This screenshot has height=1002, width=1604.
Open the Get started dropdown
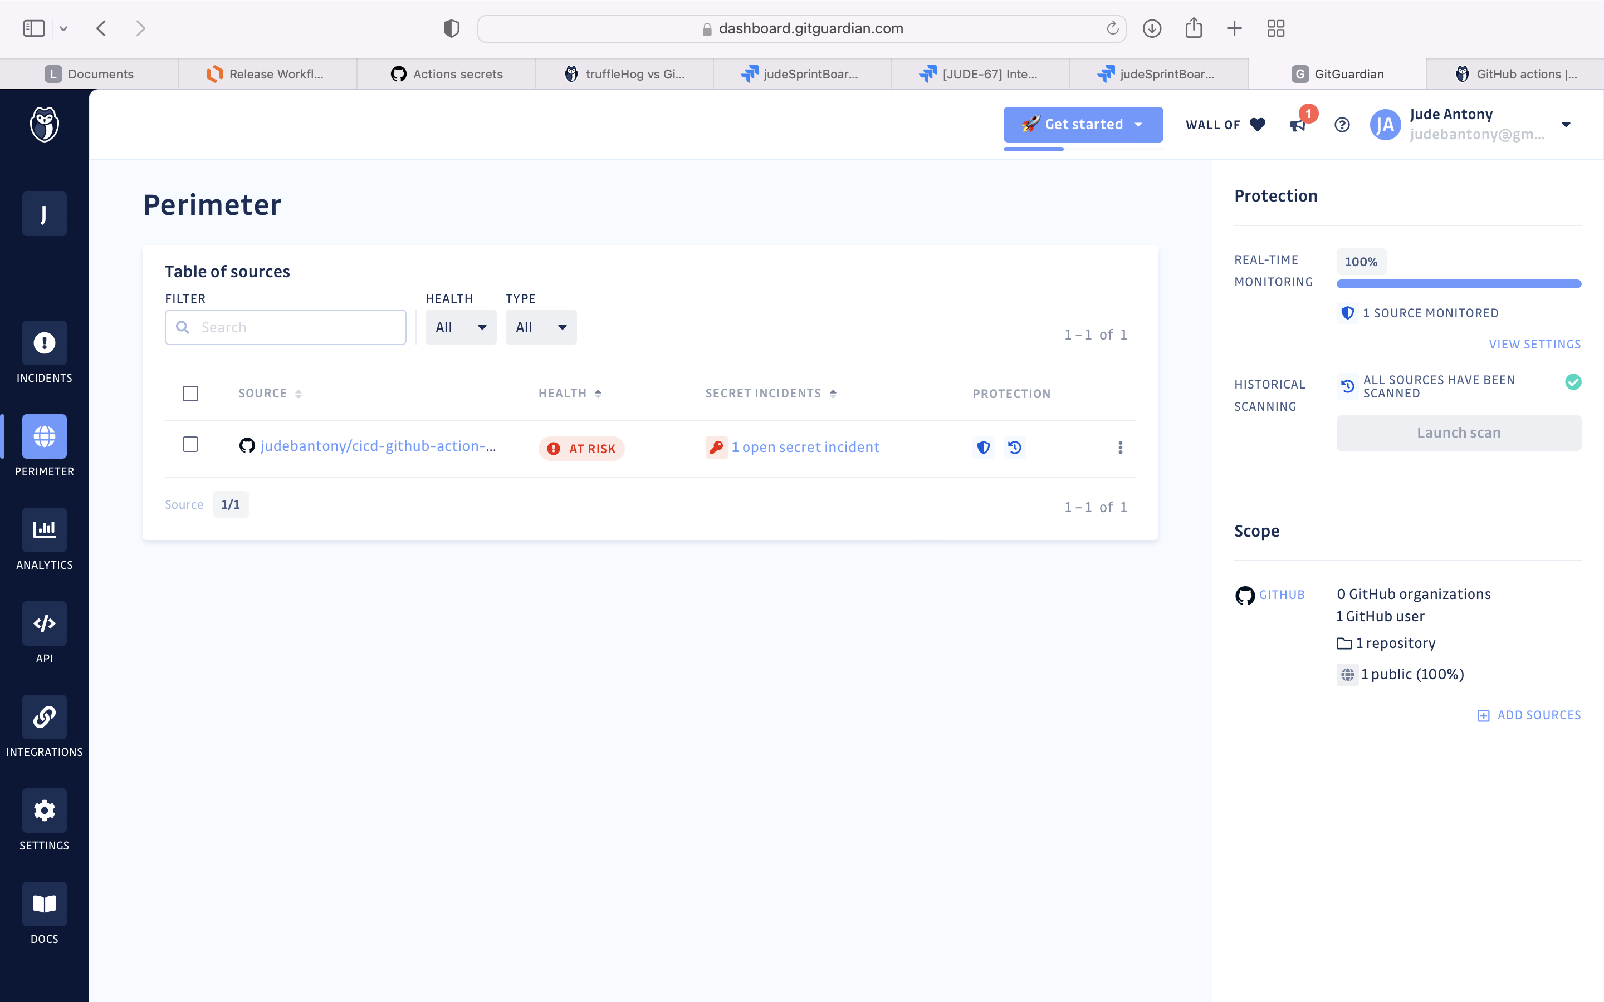1083,125
